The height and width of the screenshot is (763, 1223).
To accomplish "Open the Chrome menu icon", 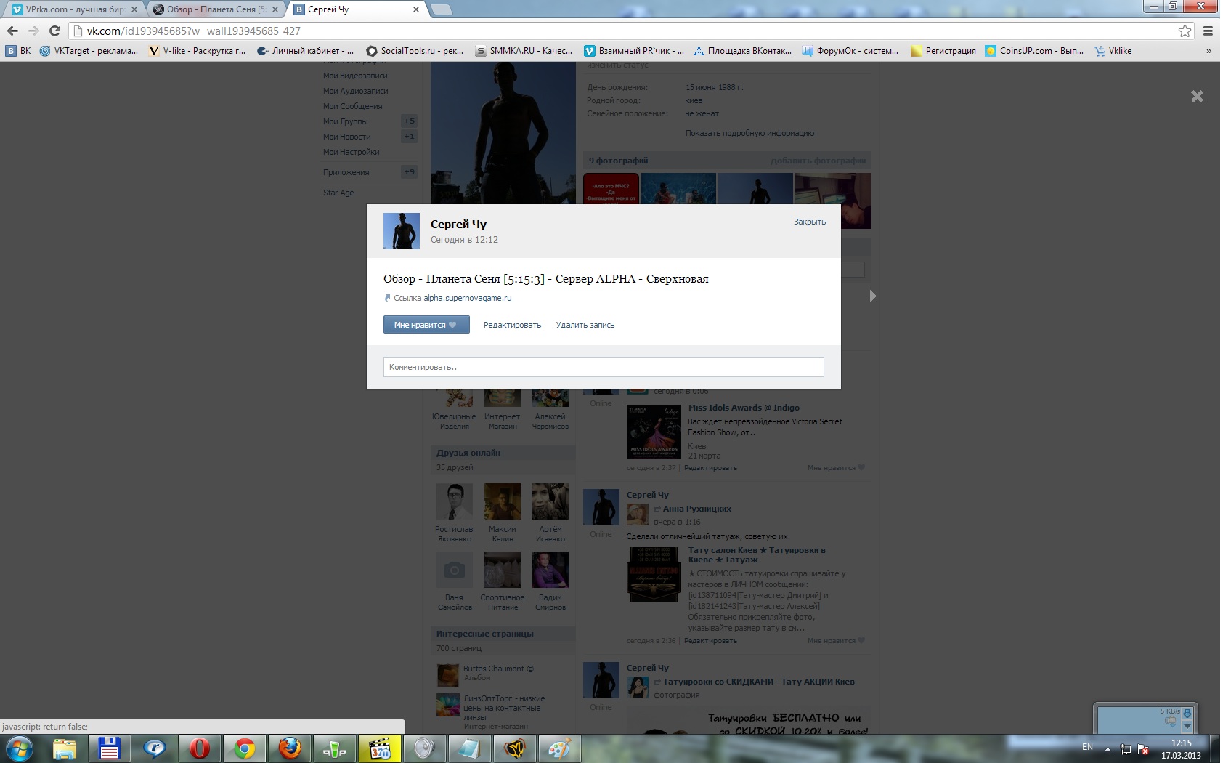I will [x=1208, y=31].
